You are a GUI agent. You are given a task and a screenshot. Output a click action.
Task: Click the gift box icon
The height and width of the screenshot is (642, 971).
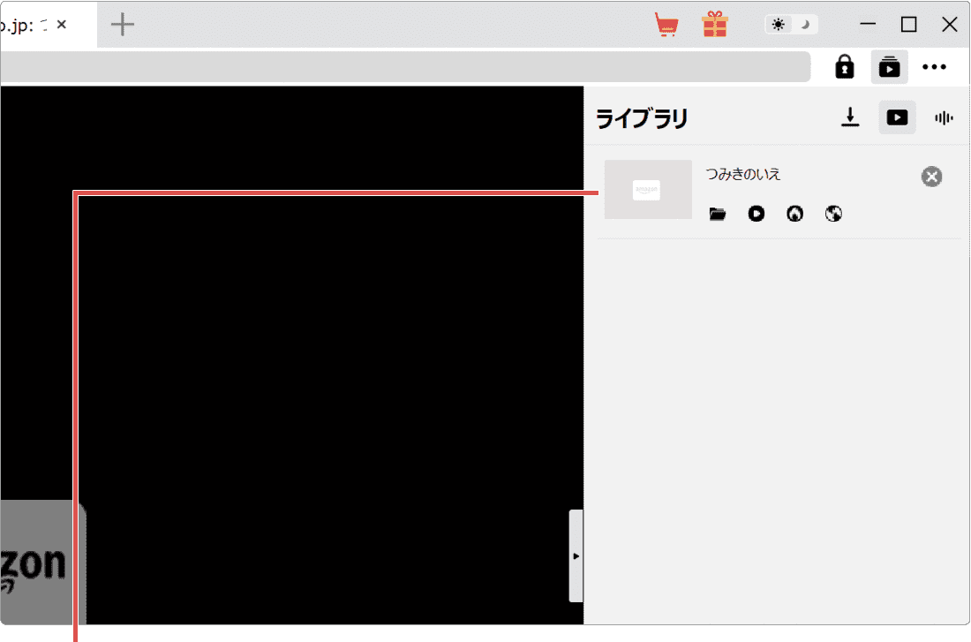[715, 25]
